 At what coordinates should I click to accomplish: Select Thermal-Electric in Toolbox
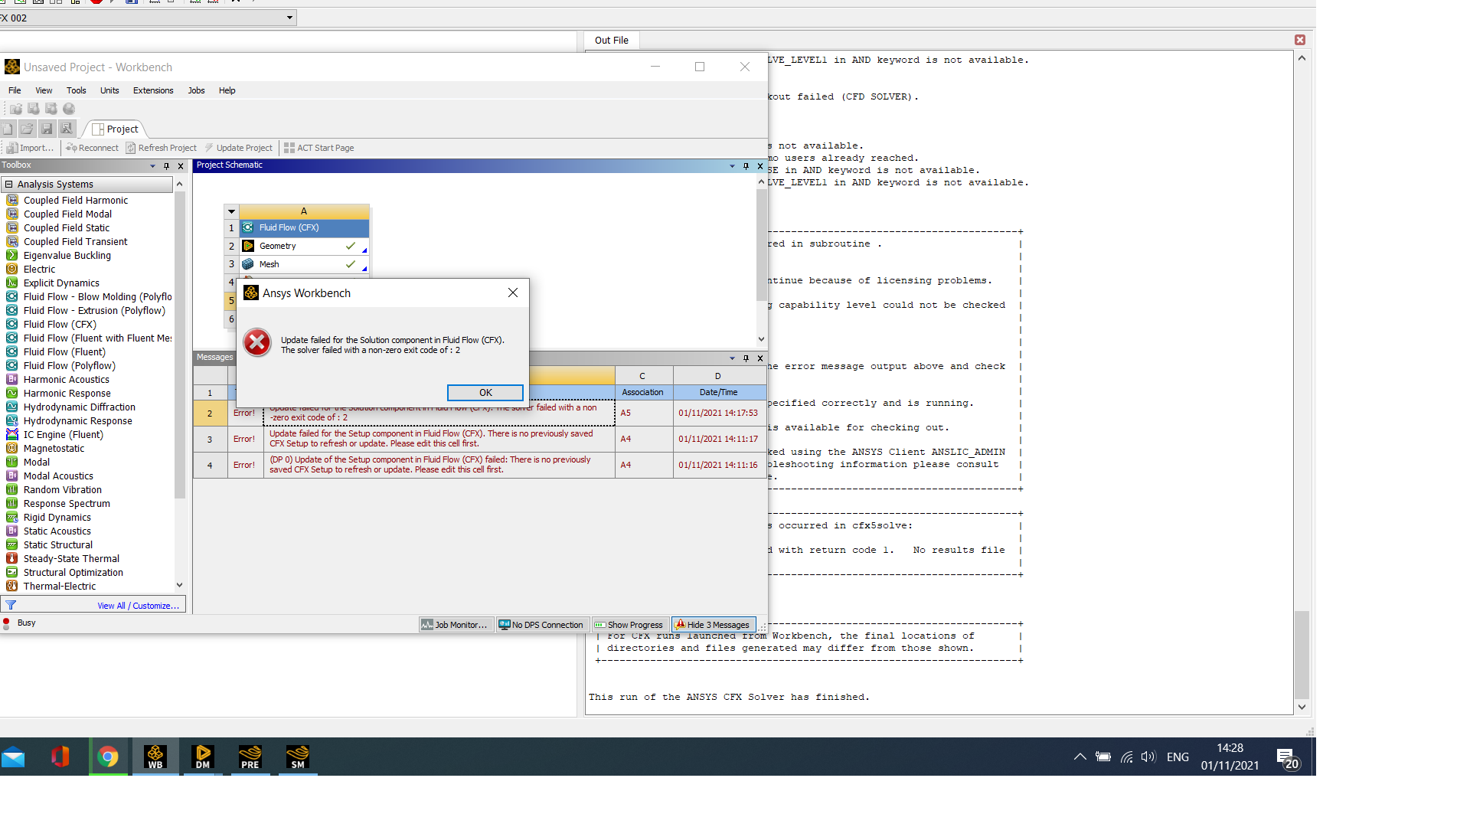pyautogui.click(x=60, y=586)
